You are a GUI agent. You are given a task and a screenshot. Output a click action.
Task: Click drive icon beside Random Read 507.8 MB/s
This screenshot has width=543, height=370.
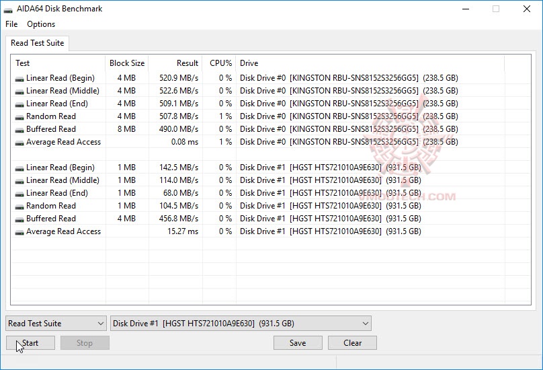(x=19, y=118)
